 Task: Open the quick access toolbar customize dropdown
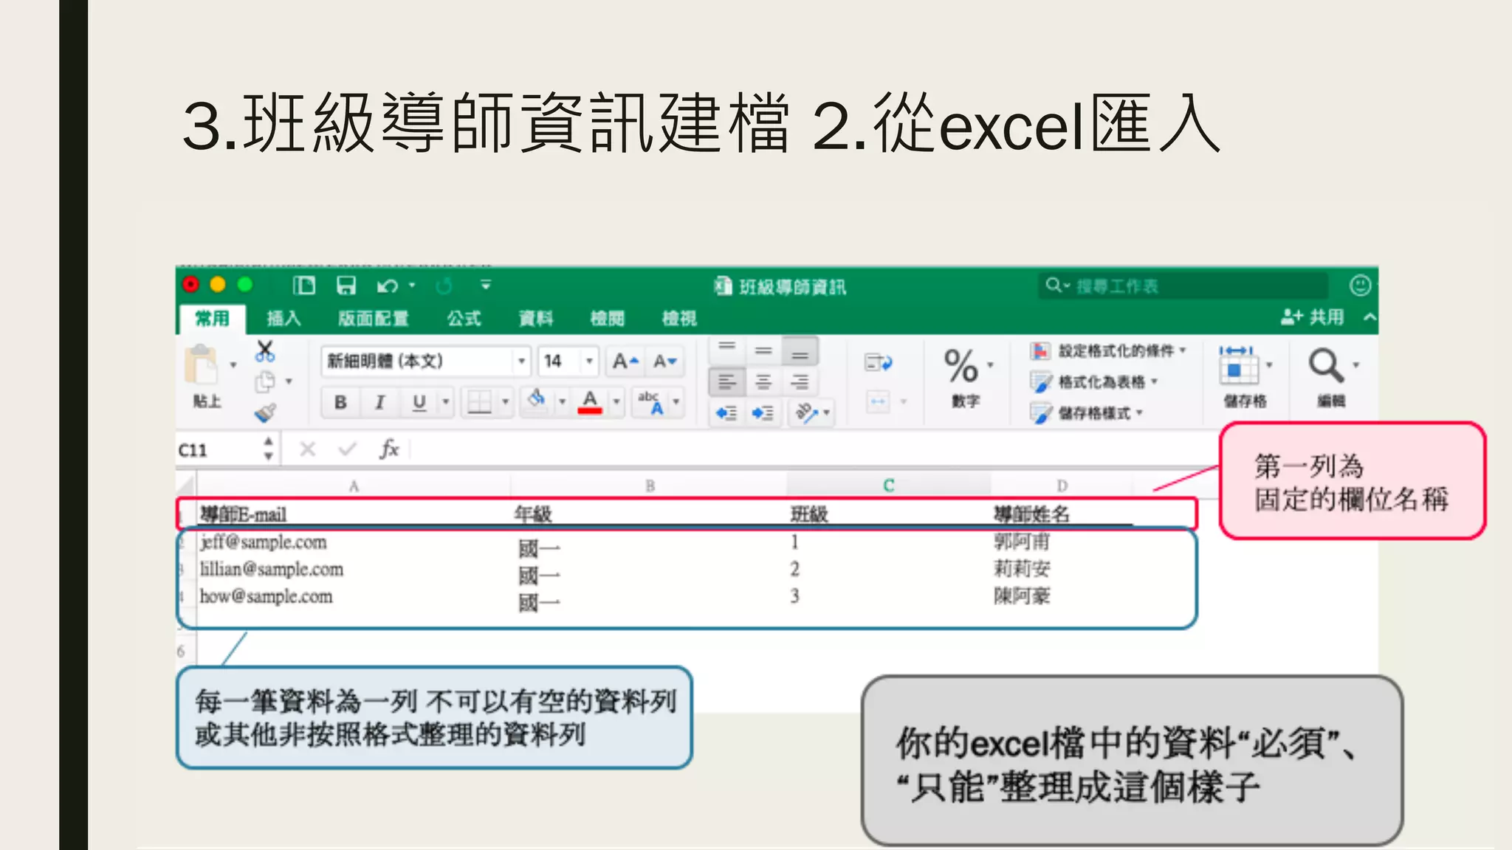(486, 285)
